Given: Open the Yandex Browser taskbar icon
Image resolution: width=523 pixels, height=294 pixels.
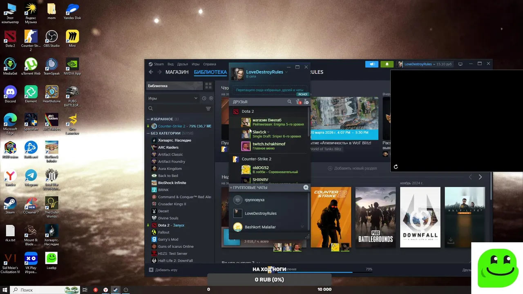Looking at the screenshot, I should [105, 290].
